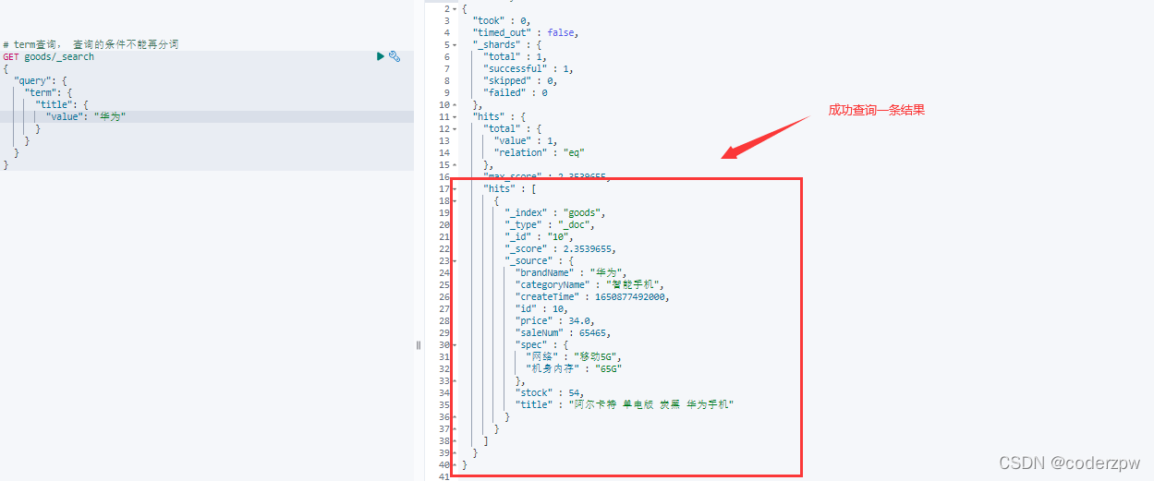Collapse the "_shards" block fold arrow
Viewport: 1154px width, 481px height.
pos(454,44)
